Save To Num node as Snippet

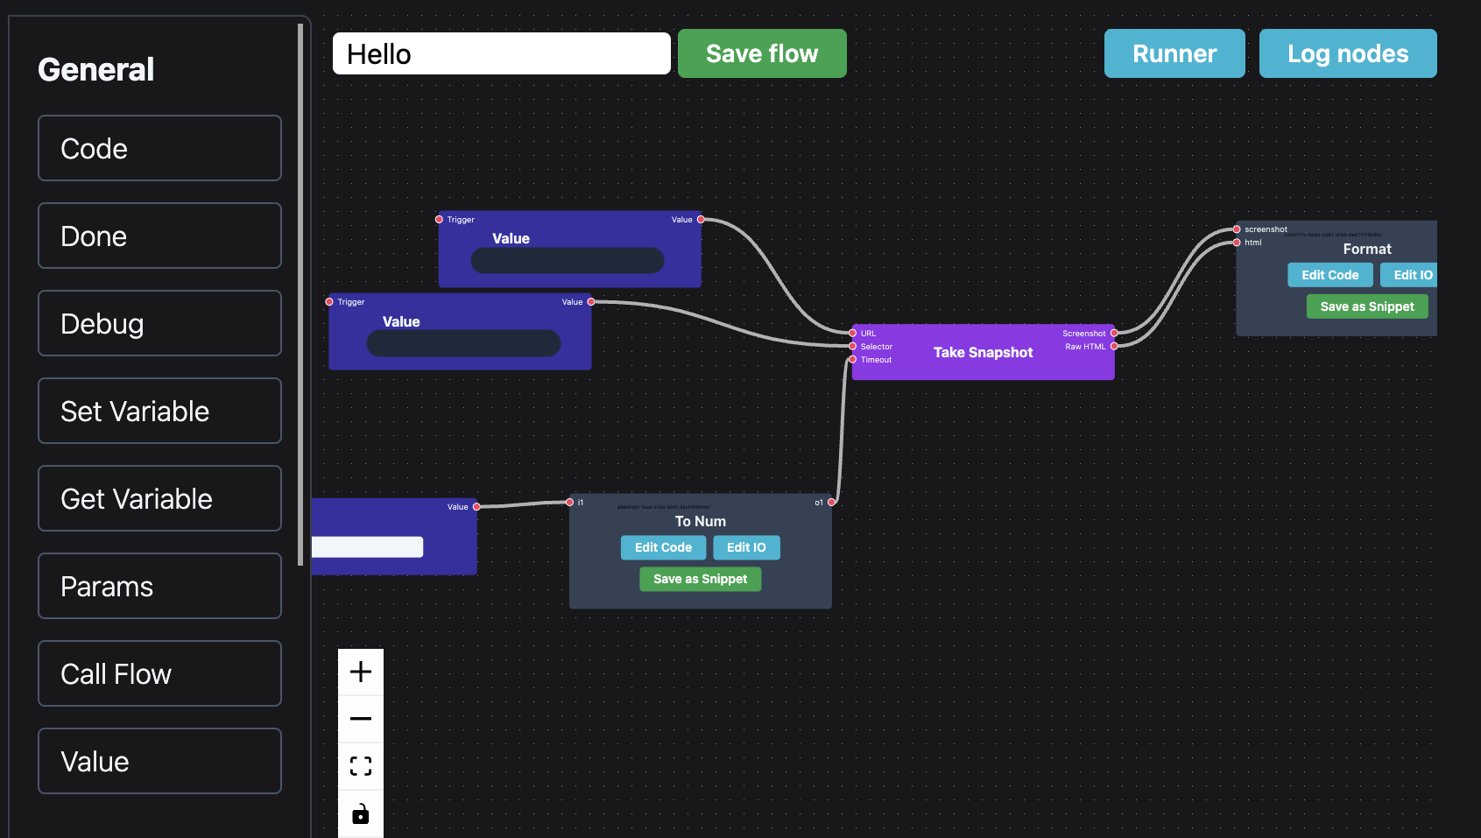coord(700,579)
